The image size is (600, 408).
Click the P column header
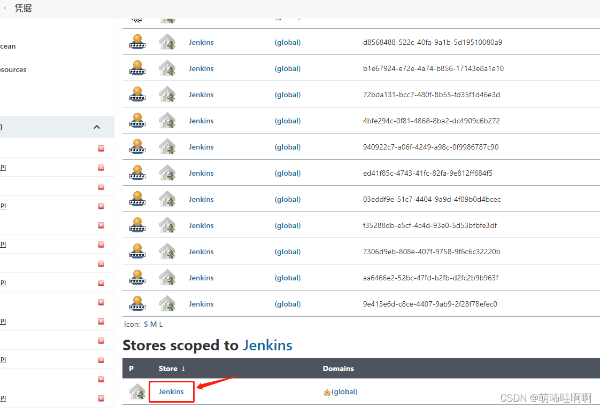point(131,368)
